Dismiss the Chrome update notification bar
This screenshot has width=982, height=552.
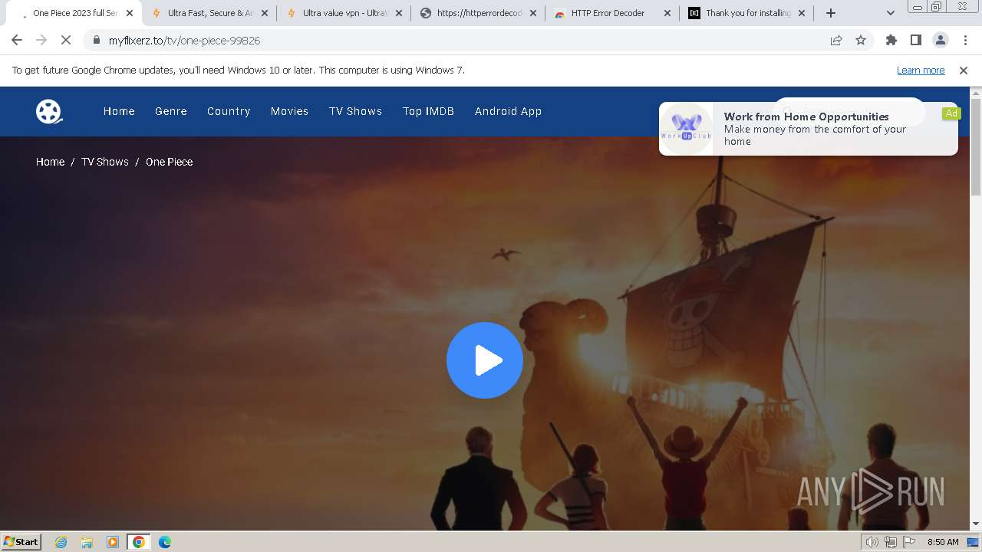pos(964,70)
